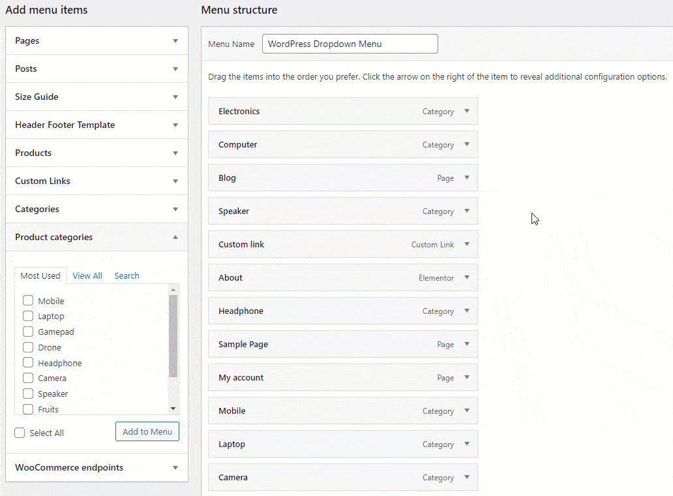
Task: Expand the Electronics category item options
Action: coord(467,111)
